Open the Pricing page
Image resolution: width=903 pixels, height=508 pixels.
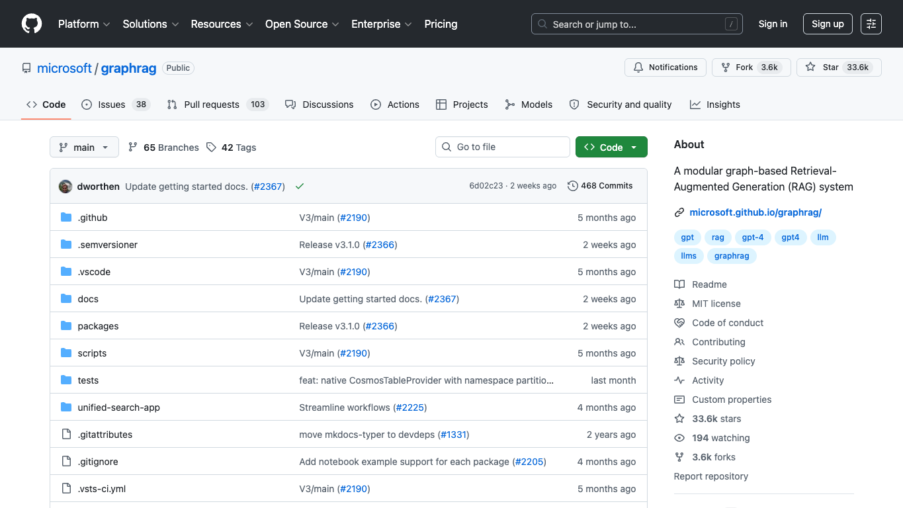pyautogui.click(x=441, y=24)
